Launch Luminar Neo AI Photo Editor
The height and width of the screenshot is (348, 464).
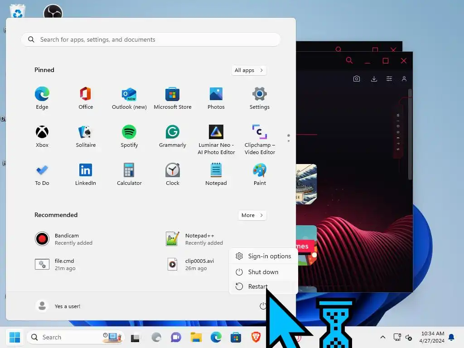pyautogui.click(x=216, y=140)
